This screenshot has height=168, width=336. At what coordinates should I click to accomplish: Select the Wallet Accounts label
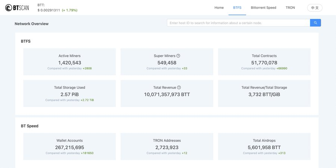[x=69, y=140]
